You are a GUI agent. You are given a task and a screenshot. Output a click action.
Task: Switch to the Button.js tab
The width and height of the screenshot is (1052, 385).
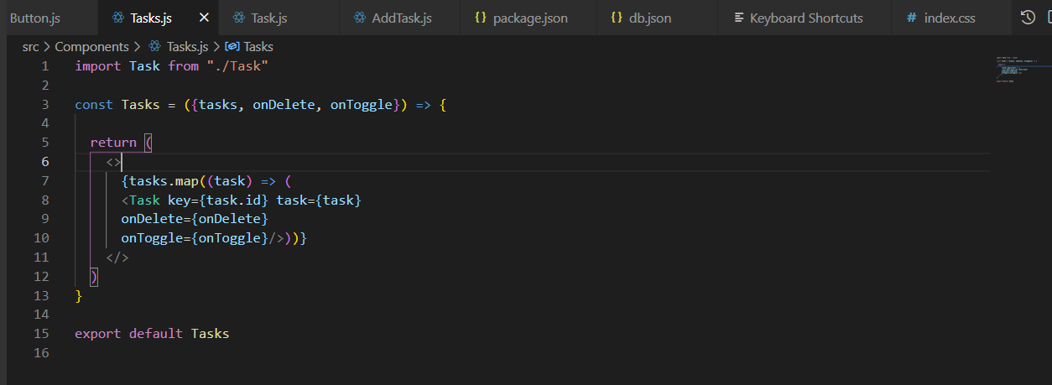(x=35, y=18)
